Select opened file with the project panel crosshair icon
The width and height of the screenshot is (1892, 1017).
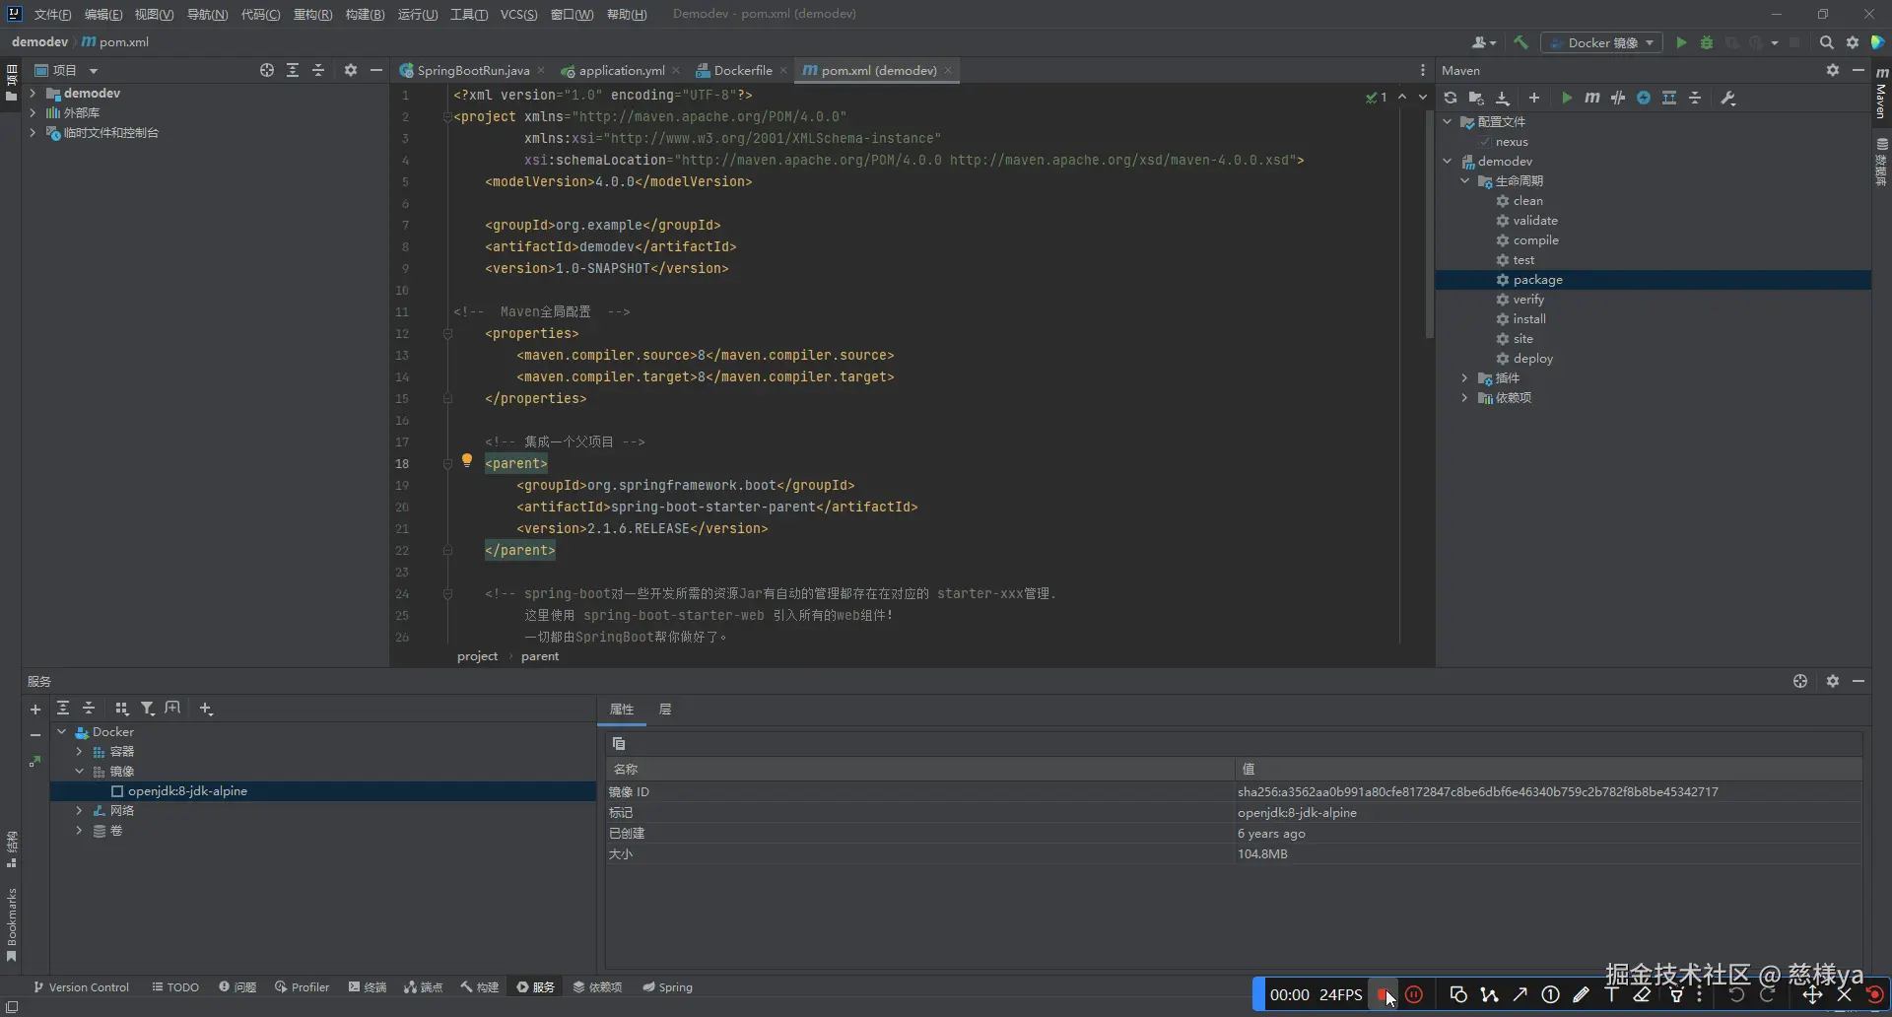[267, 70]
